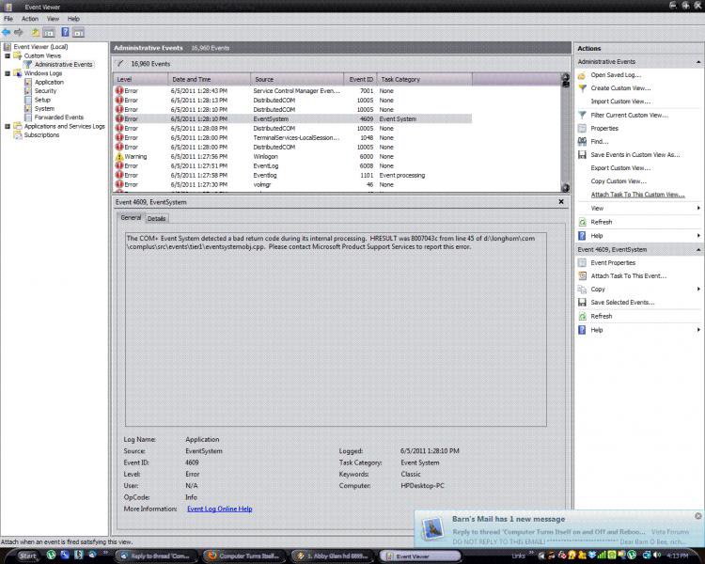Click Import Custom View action
705x564 pixels.
[620, 102]
